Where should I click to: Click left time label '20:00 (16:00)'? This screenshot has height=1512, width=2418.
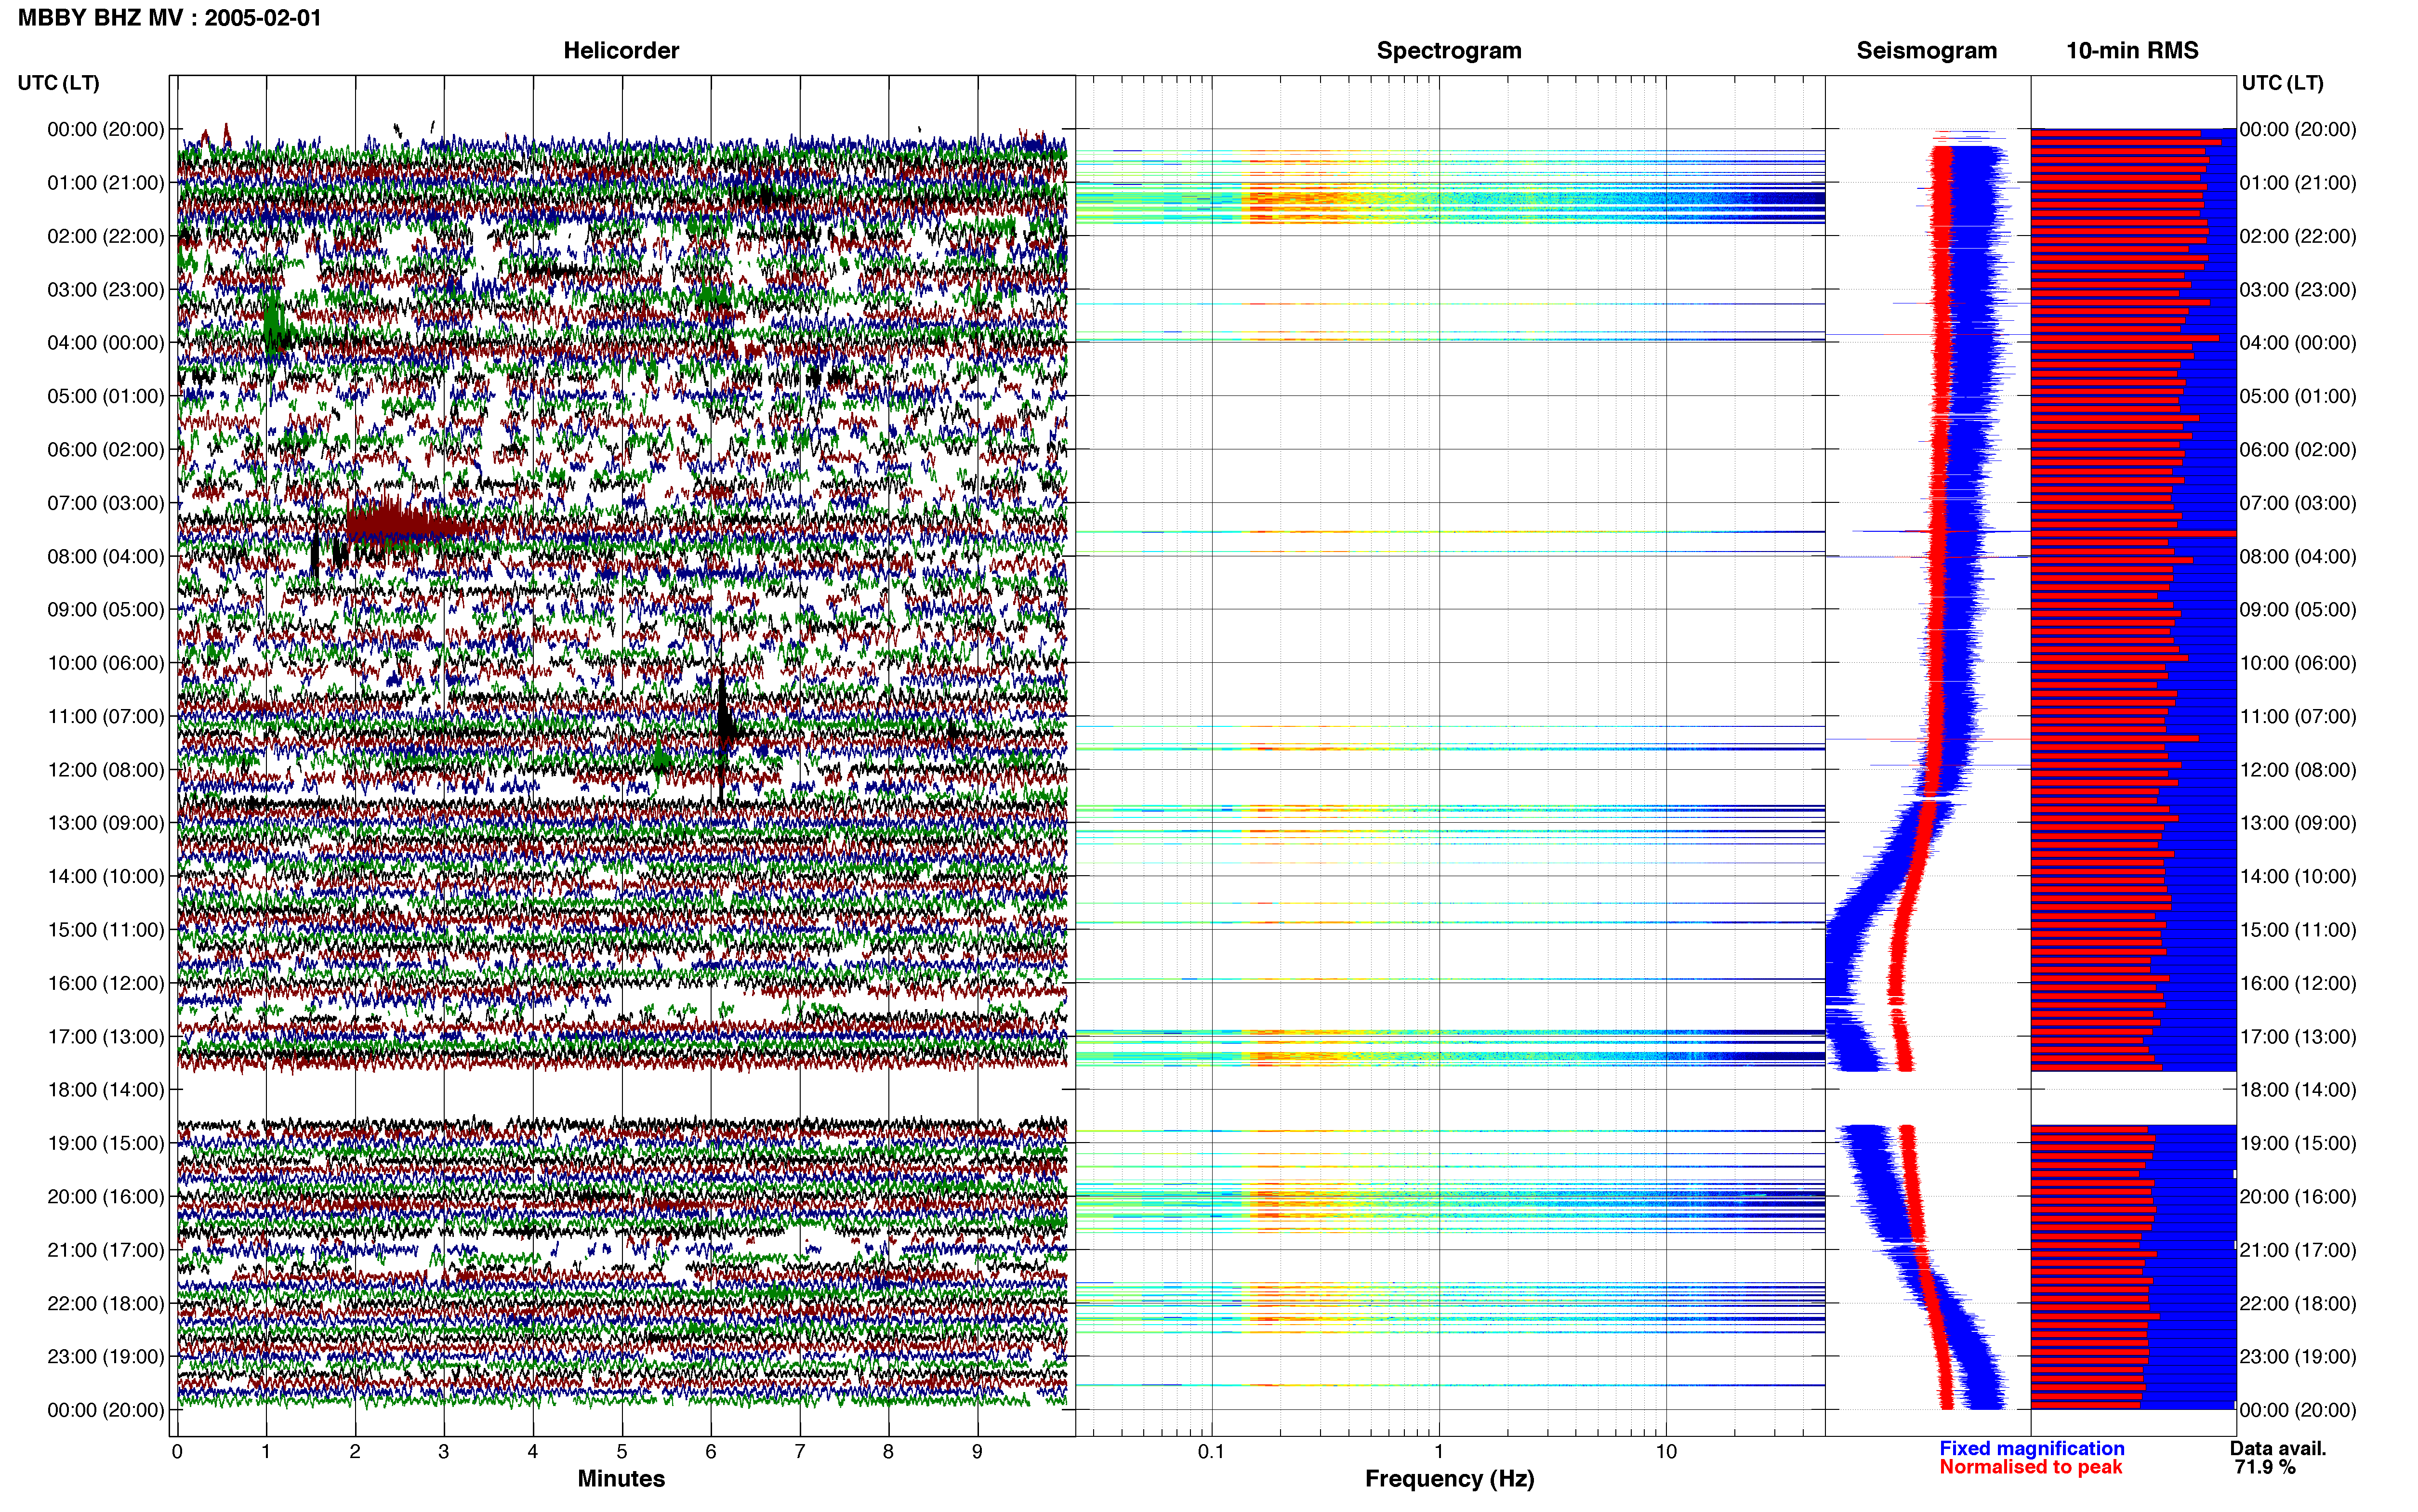[x=106, y=1197]
